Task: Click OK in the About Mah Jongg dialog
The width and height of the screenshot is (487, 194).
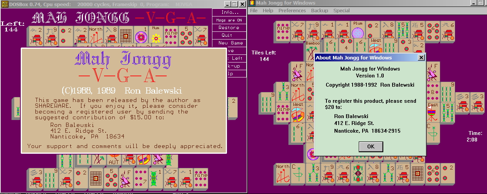Action: [x=371, y=146]
